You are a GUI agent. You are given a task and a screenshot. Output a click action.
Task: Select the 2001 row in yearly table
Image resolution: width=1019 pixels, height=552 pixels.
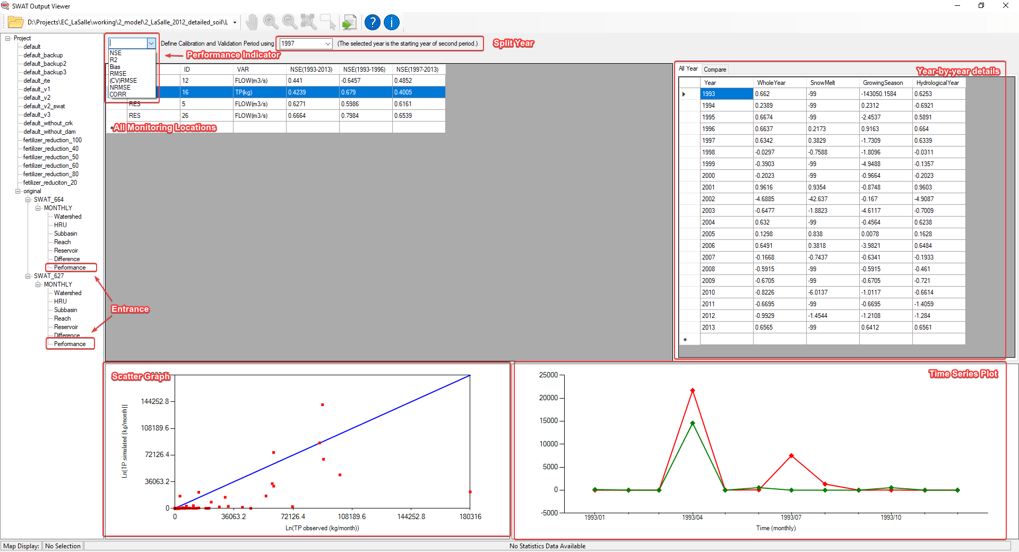point(822,187)
